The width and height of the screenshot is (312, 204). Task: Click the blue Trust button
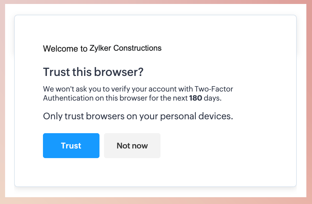pyautogui.click(x=71, y=146)
